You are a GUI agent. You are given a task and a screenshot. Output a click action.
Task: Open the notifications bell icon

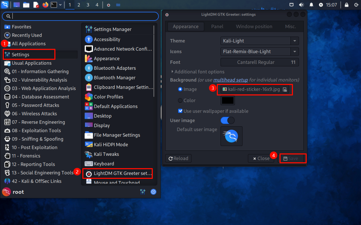coord(311,5)
